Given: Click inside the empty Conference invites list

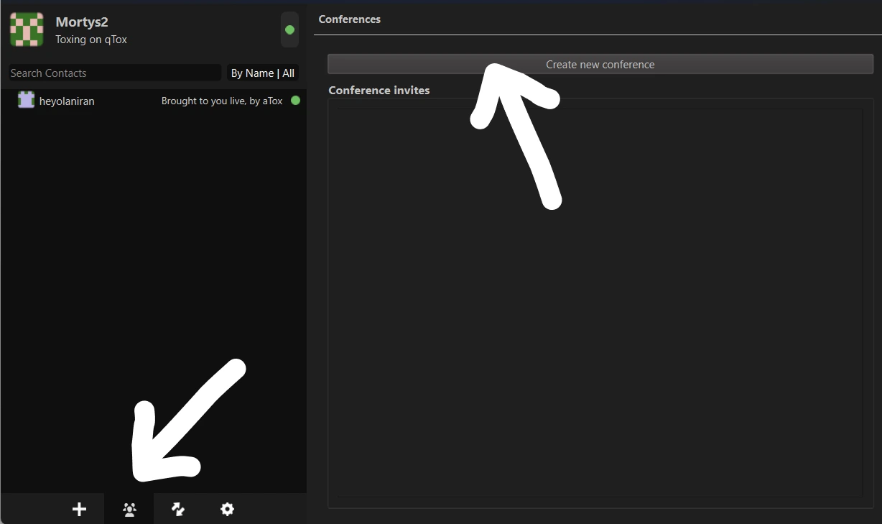Looking at the screenshot, I should (x=599, y=302).
